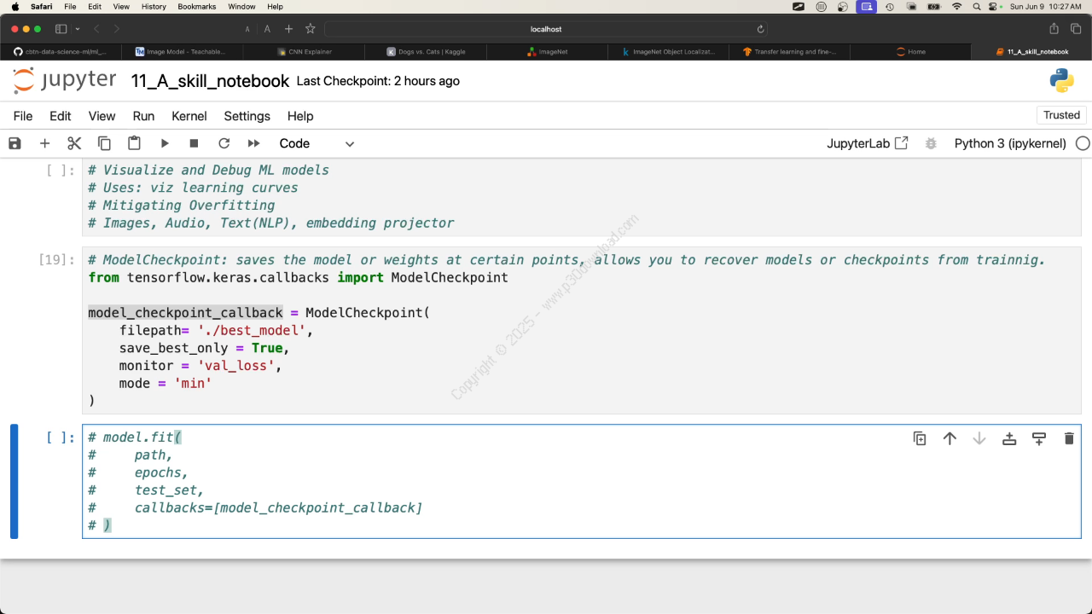Switch to the ImageNet tab

click(x=547, y=51)
